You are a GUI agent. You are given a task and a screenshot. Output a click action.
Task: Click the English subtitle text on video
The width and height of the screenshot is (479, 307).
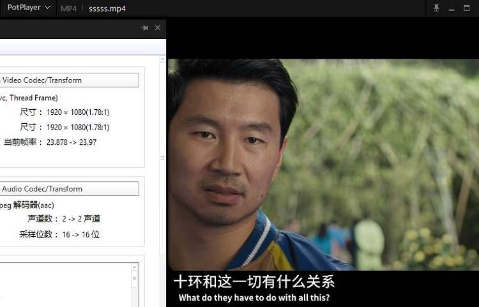[254, 297]
